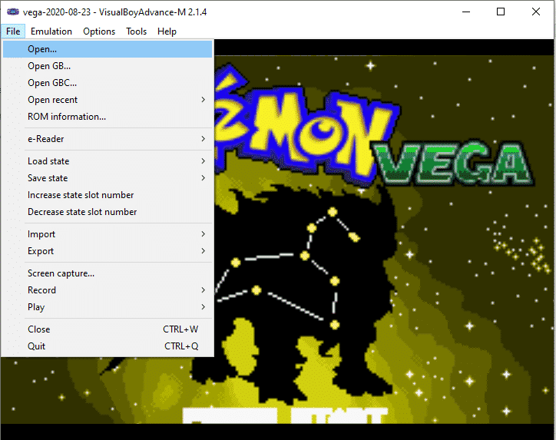Open the File menu
The image size is (556, 440).
13,31
